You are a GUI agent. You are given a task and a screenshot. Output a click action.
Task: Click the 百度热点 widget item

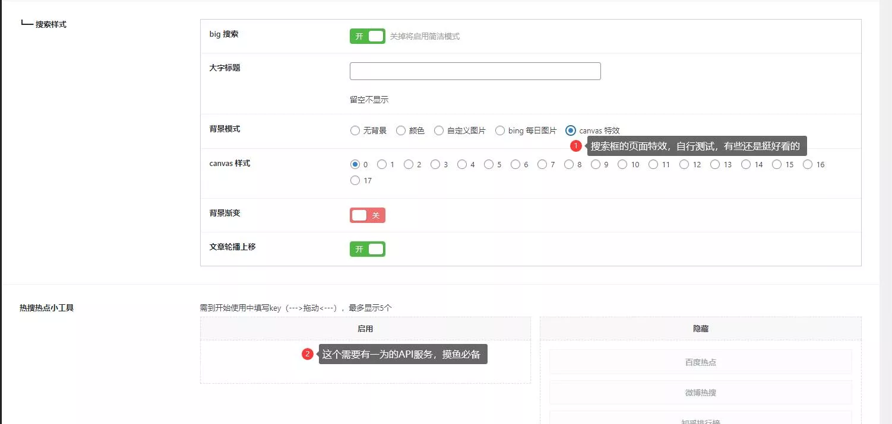[700, 362]
